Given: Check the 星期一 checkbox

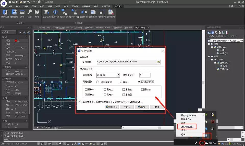Looking at the screenshot, I should coord(87,89).
